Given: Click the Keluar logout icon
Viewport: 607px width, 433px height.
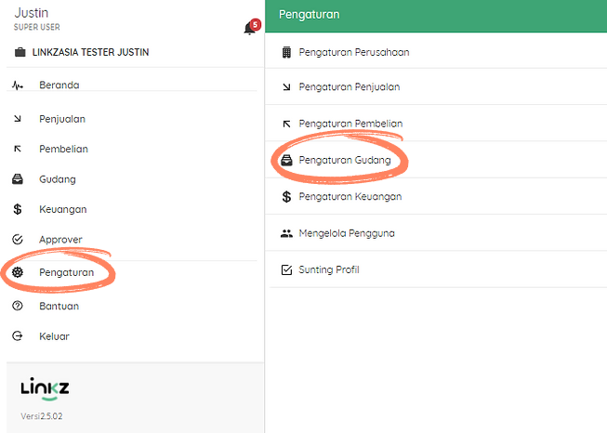Looking at the screenshot, I should pyautogui.click(x=18, y=335).
